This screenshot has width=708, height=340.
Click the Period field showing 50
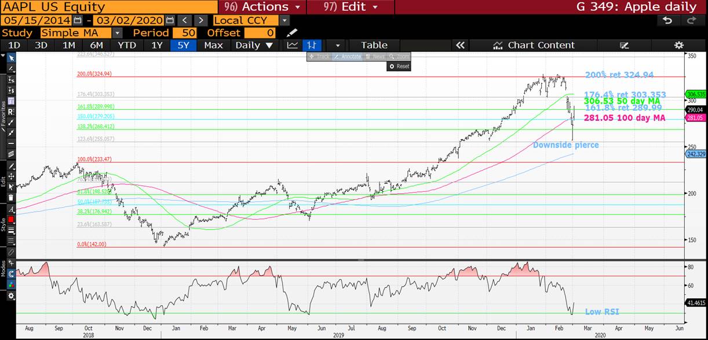(x=185, y=33)
